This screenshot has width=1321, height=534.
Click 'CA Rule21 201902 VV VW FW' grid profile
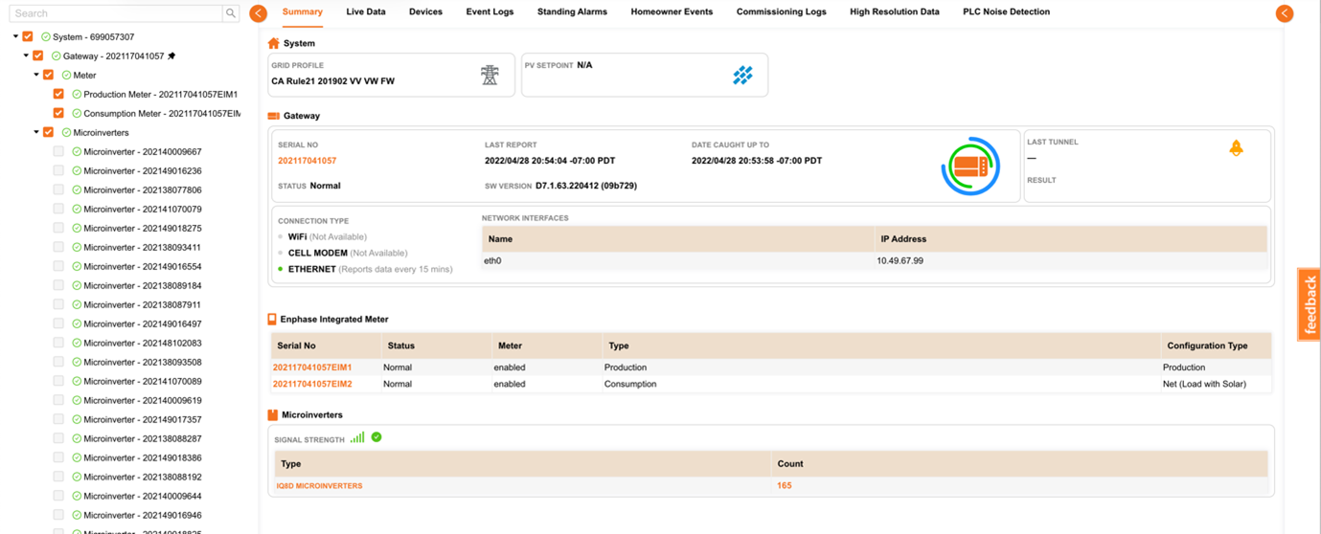point(332,81)
